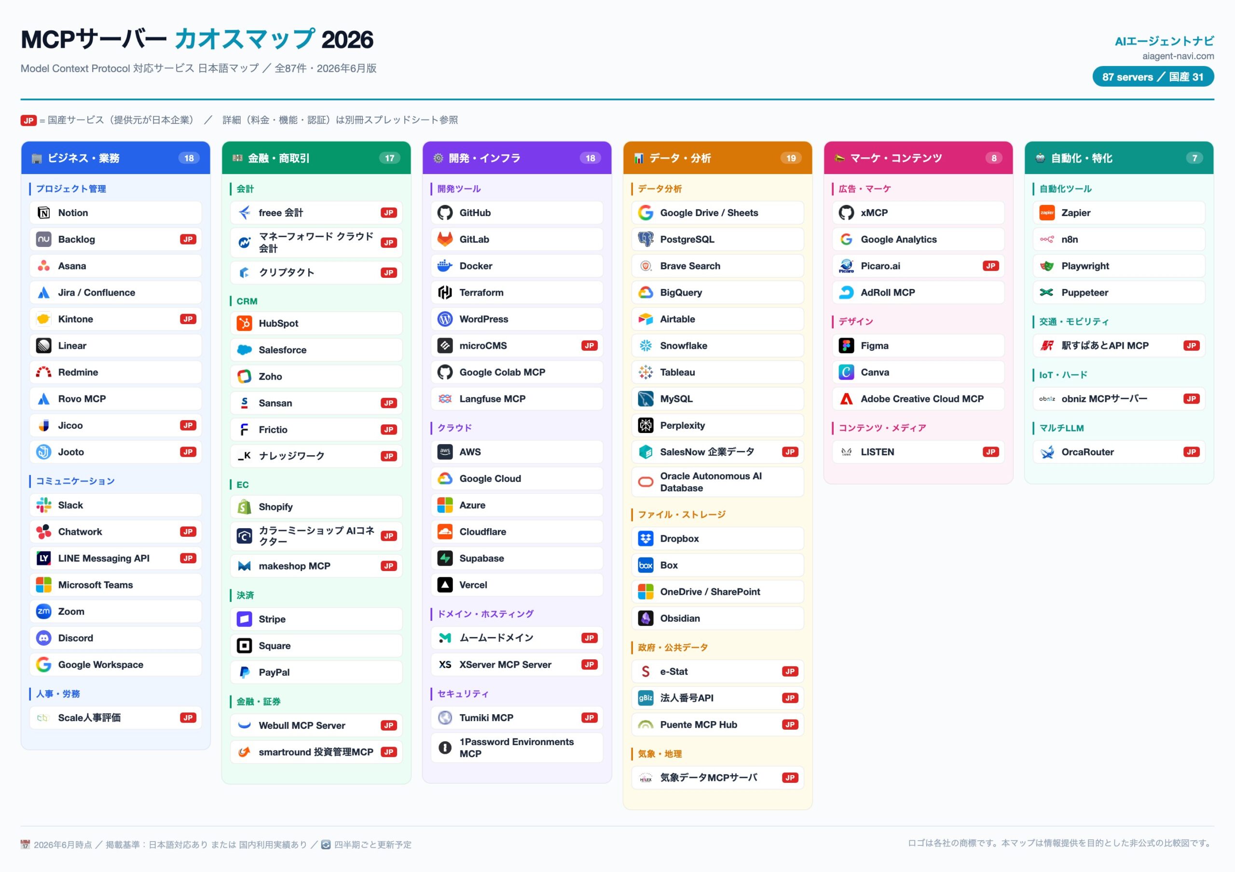Click the Shopify bag icon
1235x872 pixels.
point(244,507)
